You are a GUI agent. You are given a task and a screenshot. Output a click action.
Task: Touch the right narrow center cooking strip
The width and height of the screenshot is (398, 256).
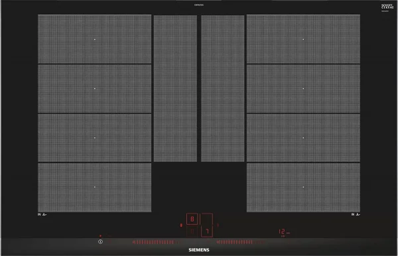pyautogui.click(x=223, y=88)
